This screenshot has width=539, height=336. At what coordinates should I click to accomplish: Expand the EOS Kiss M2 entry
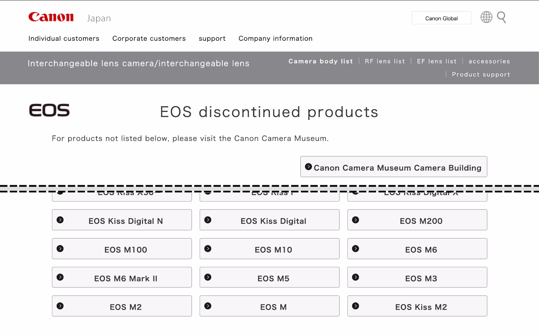pos(417,306)
